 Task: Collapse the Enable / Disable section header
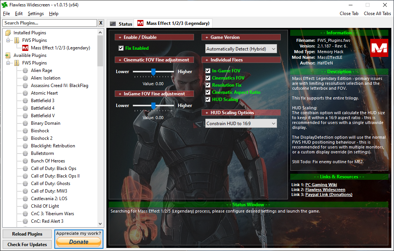154,37
